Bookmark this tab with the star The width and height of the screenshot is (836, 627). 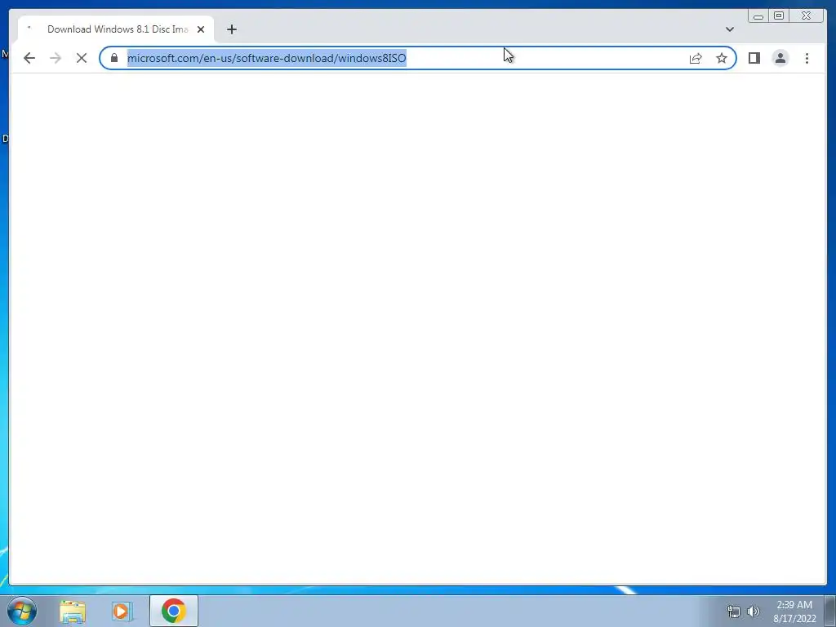coord(722,58)
